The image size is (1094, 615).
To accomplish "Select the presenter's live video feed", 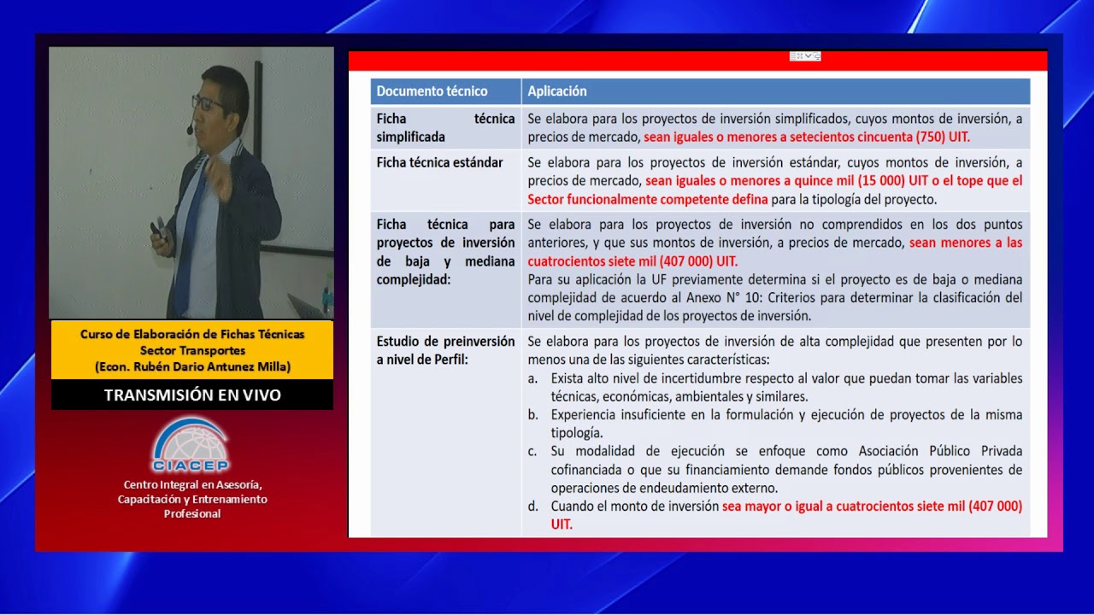I will 191,183.
